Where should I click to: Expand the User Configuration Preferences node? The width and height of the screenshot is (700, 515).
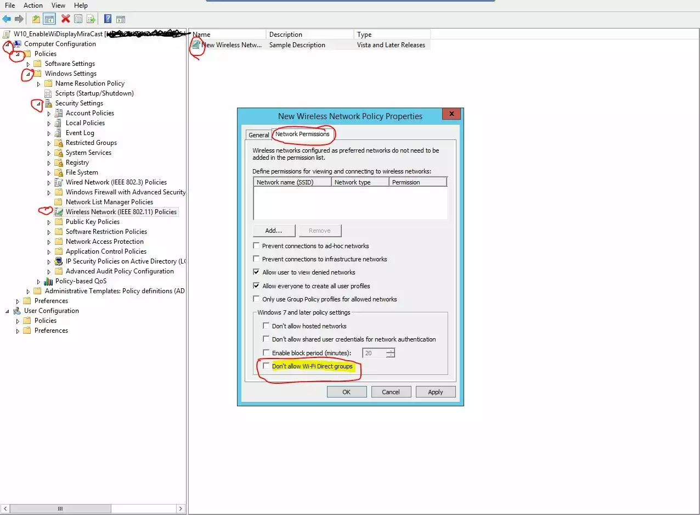coord(18,331)
